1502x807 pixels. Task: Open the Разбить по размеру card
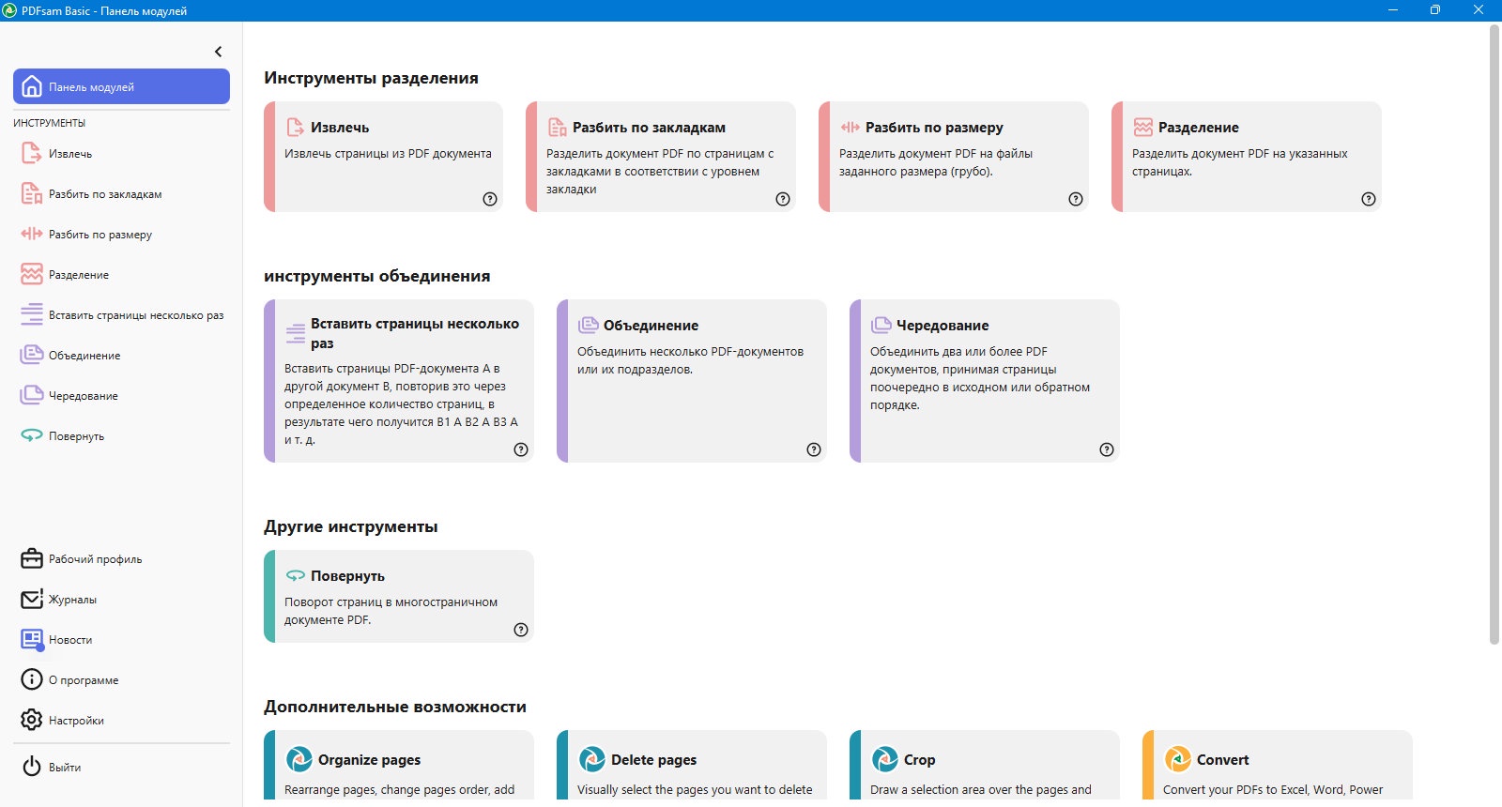(x=954, y=157)
